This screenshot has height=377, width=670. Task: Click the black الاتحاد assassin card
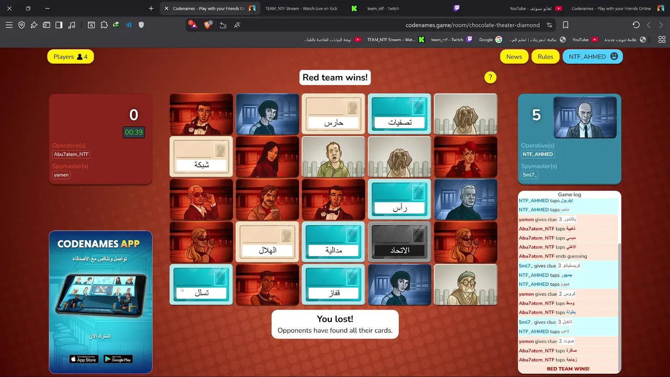pyautogui.click(x=399, y=242)
